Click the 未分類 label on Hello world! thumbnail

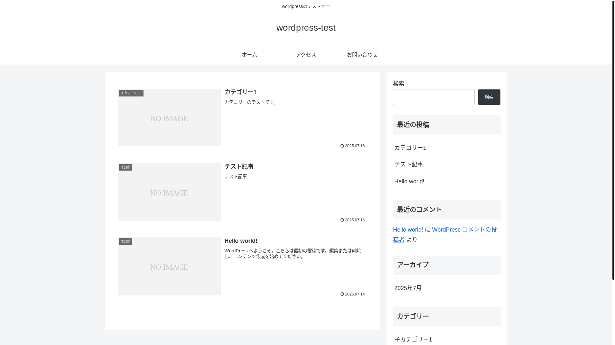click(x=126, y=241)
